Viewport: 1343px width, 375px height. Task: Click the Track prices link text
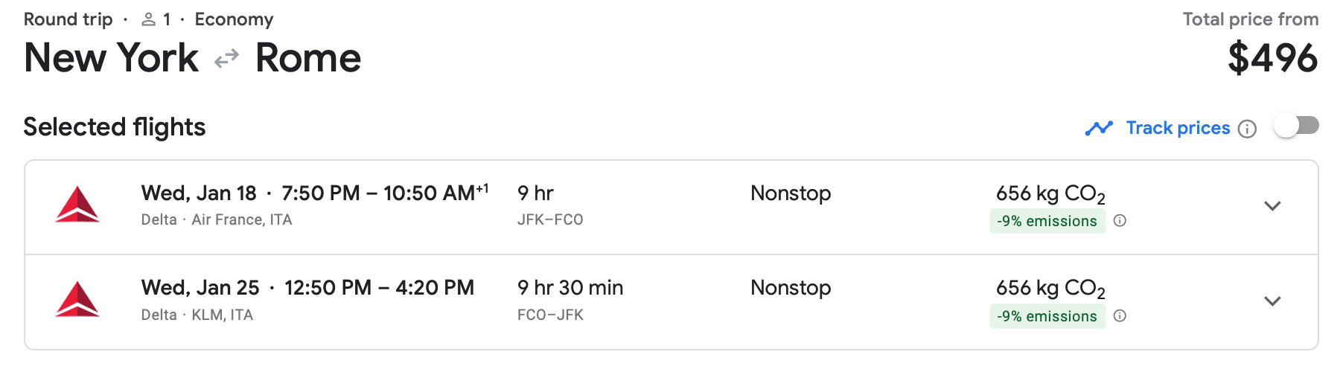pyautogui.click(x=1178, y=128)
